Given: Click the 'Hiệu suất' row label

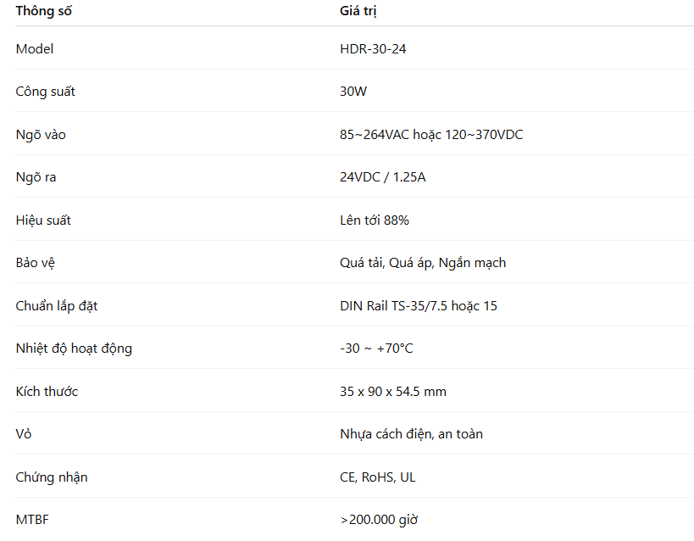Looking at the screenshot, I should pyautogui.click(x=43, y=220).
